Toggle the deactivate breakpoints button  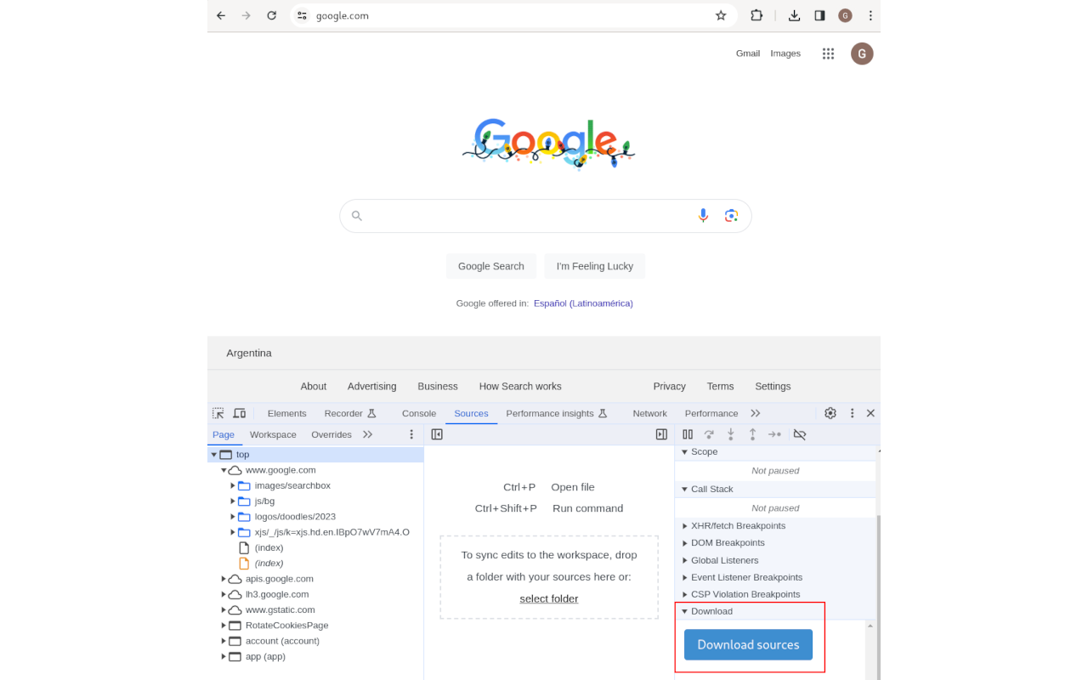point(799,433)
